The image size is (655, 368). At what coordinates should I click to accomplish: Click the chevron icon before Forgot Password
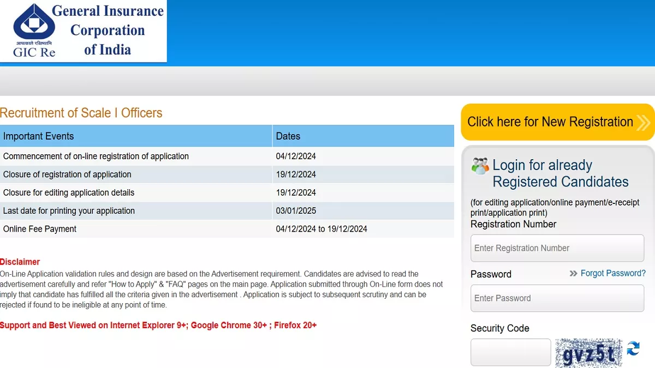coord(573,273)
